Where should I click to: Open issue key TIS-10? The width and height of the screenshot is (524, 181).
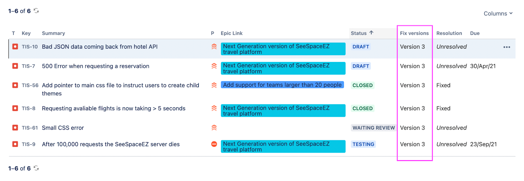(30, 47)
